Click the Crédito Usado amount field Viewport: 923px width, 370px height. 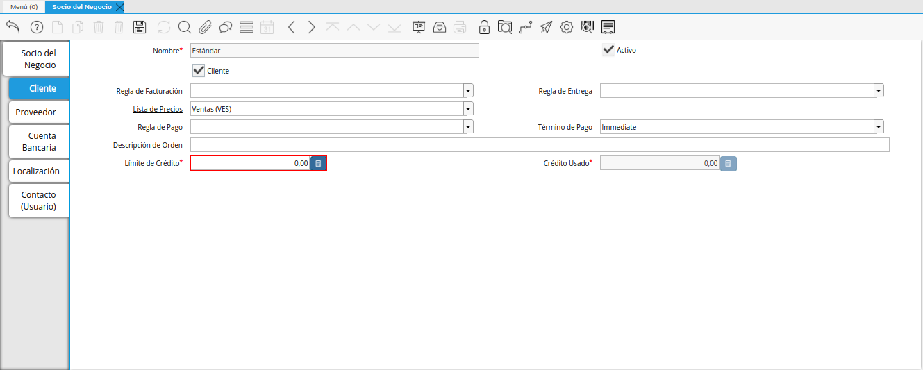click(660, 163)
